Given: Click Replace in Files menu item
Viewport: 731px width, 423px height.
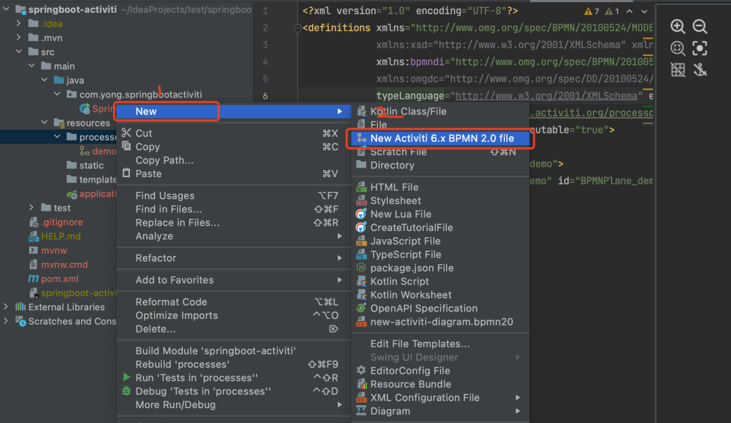Looking at the screenshot, I should point(233,222).
